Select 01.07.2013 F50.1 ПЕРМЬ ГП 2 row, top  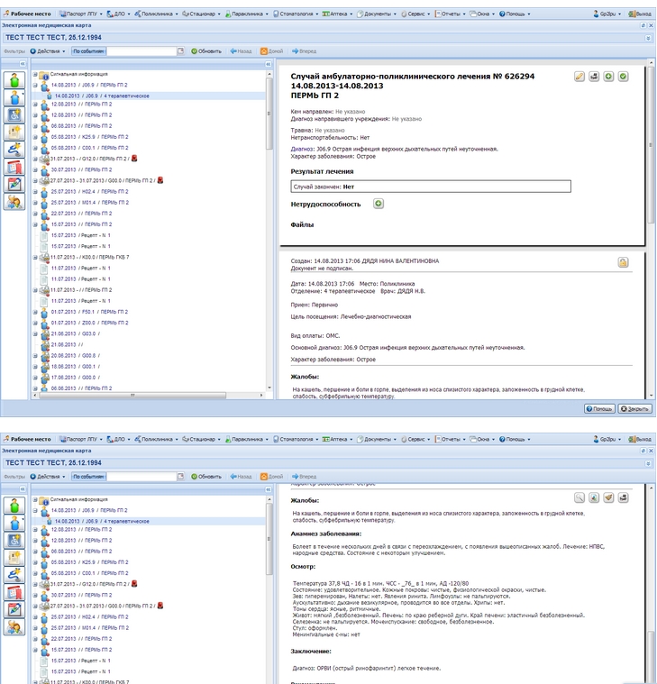click(x=89, y=312)
